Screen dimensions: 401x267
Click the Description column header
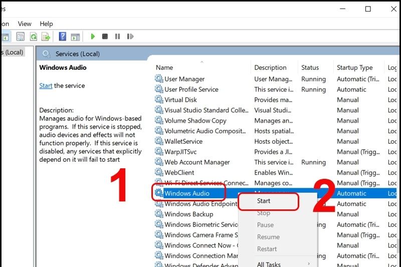[270, 68]
